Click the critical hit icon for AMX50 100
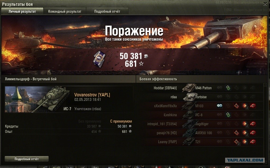Viewport: 270px width, 168px height. tap(236, 133)
